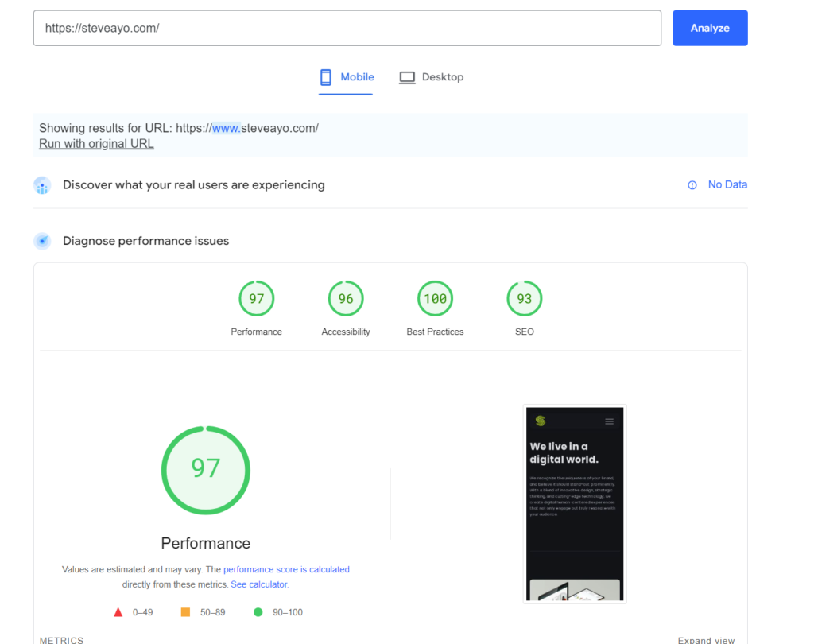The width and height of the screenshot is (814, 644).
Task: Click the green circle 90–100 legend icon
Action: coord(258,612)
